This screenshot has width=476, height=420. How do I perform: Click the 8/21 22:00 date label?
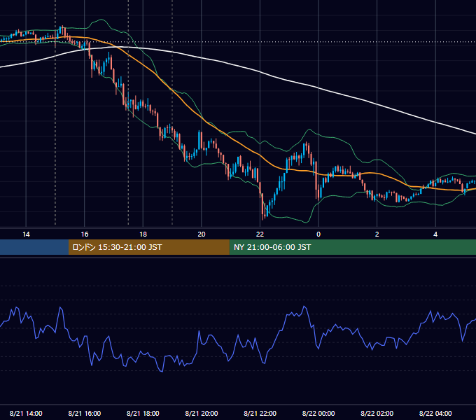tap(260, 413)
